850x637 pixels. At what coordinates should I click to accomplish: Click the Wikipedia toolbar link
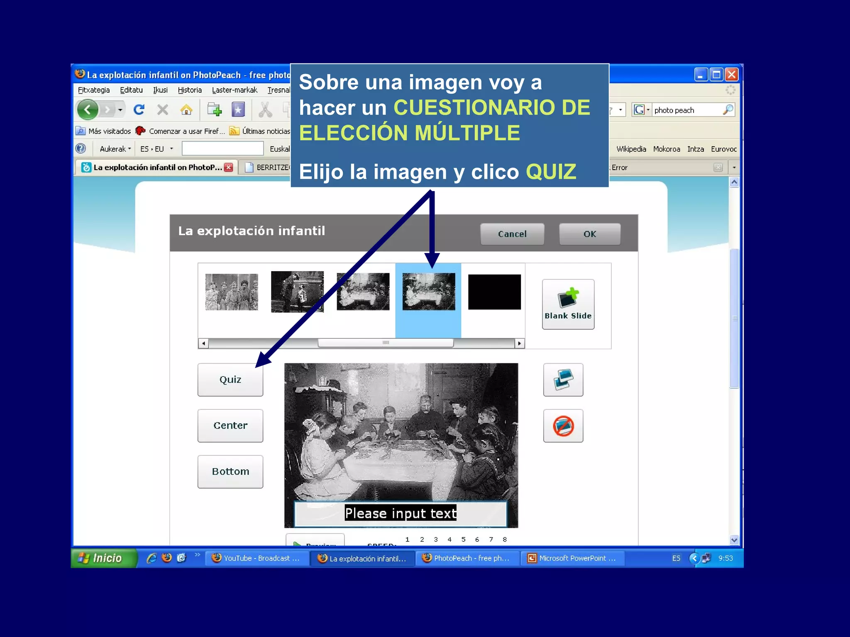pyautogui.click(x=631, y=149)
